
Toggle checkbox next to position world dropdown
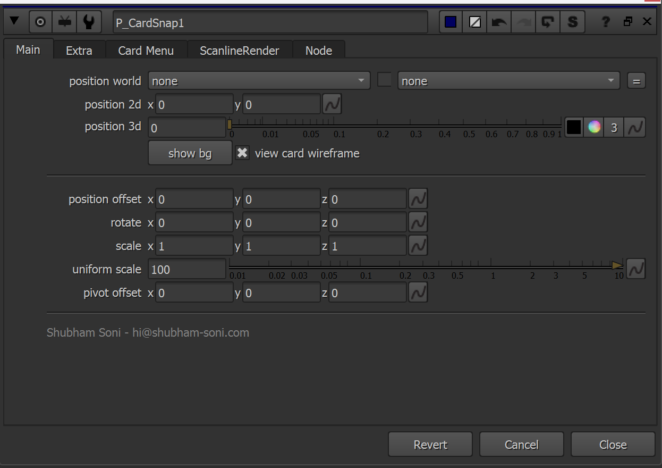tap(384, 80)
